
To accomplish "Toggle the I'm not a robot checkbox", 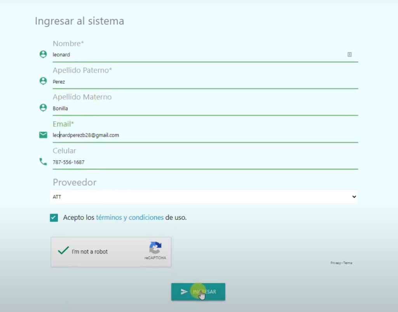I will click(x=63, y=251).
